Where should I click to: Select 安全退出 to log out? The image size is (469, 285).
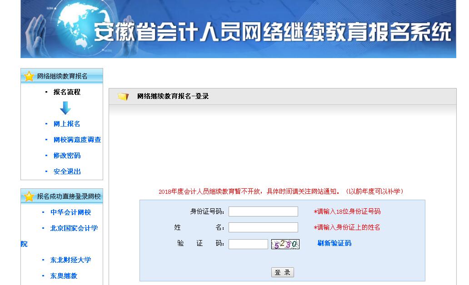[67, 172]
